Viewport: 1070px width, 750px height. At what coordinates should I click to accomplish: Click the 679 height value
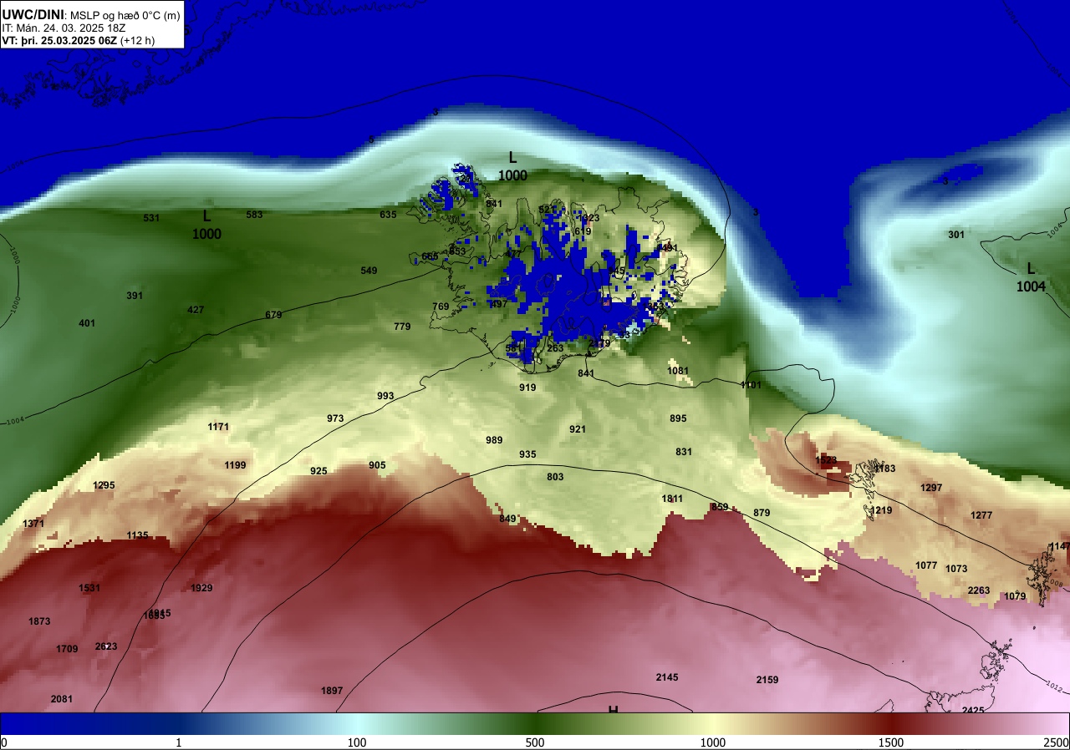tap(273, 315)
